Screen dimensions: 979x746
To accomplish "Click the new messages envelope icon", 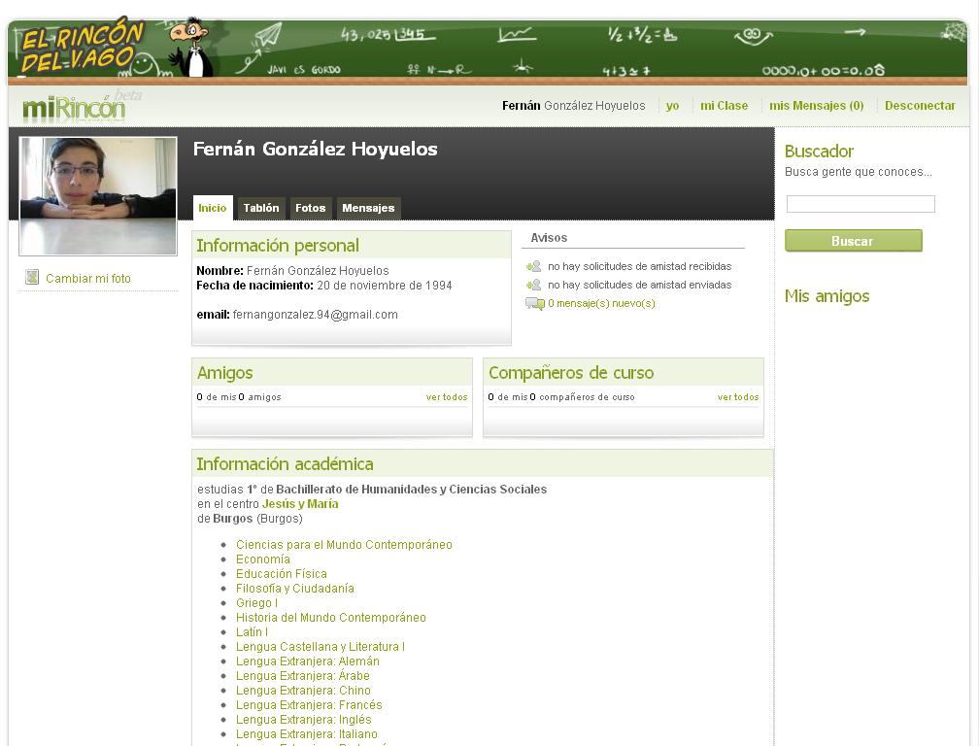I will click(x=534, y=304).
